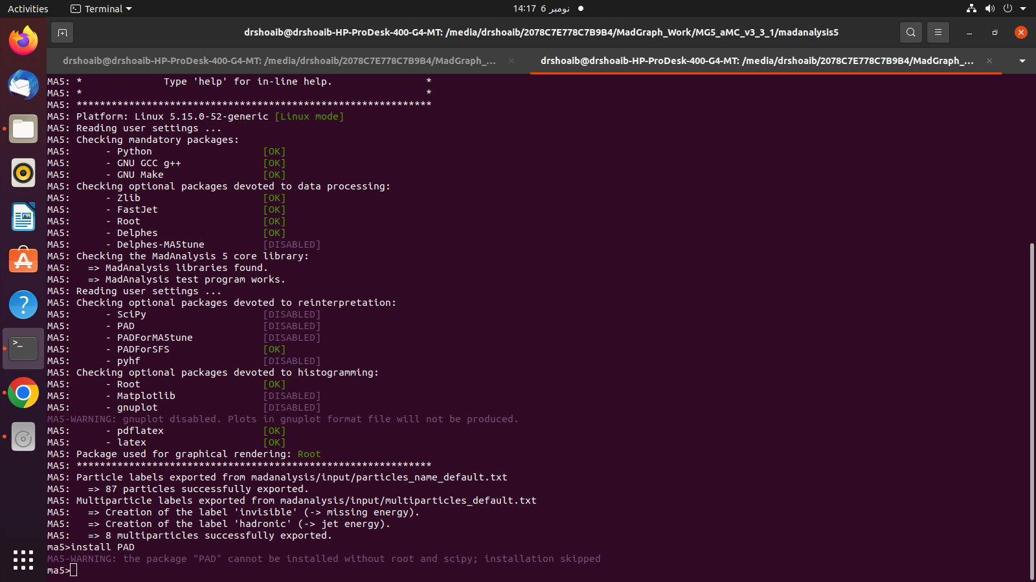Click the green 'Root' graphical rendering text

click(x=309, y=454)
